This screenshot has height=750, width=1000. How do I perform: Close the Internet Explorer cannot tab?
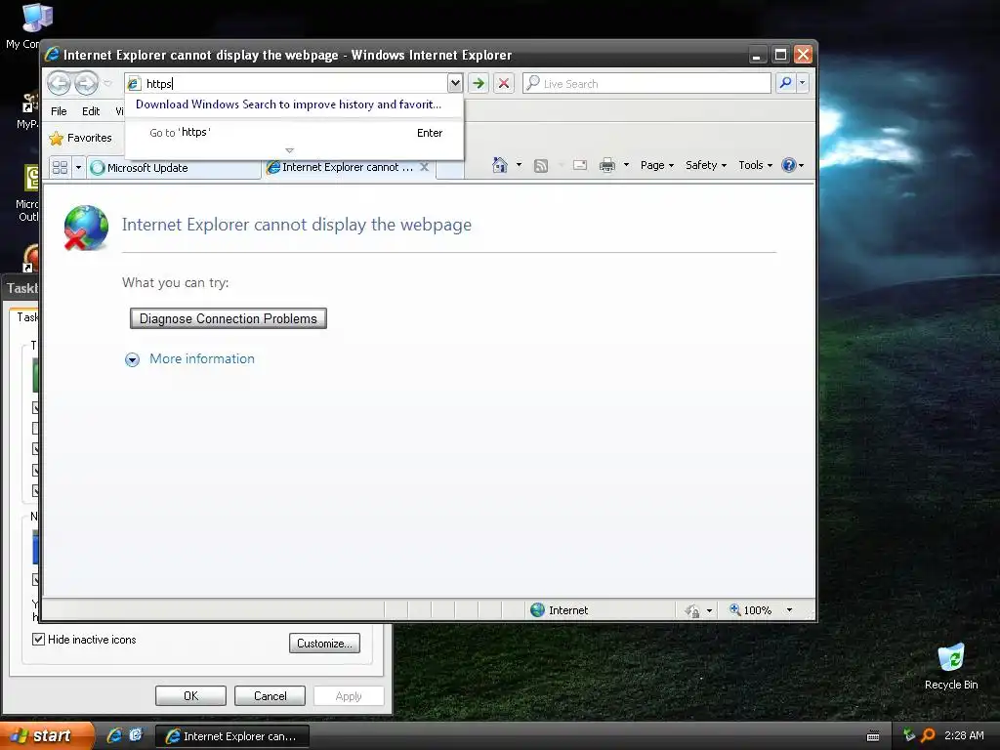(424, 167)
